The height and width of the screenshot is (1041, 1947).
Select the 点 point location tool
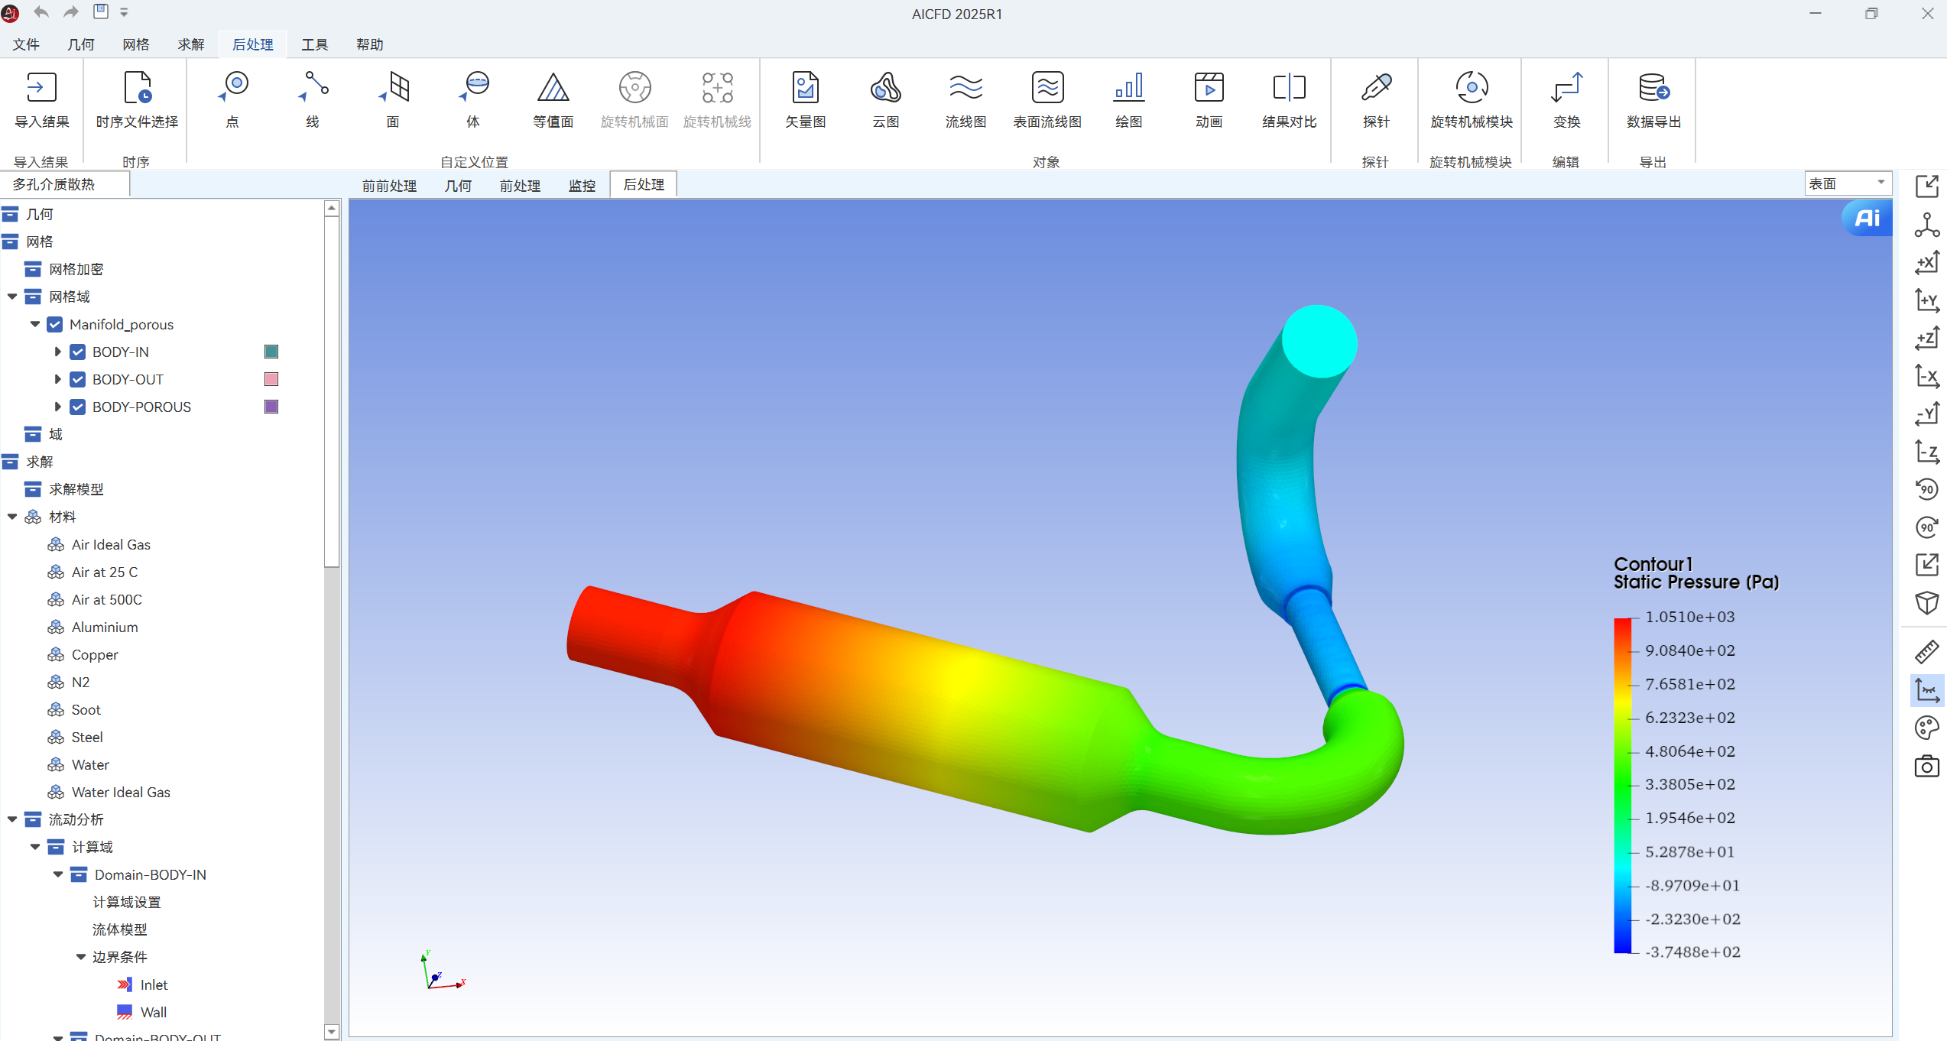point(233,100)
